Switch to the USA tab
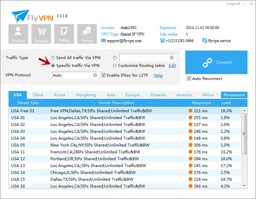Viewport: 256px width, 199px height. click(18, 95)
